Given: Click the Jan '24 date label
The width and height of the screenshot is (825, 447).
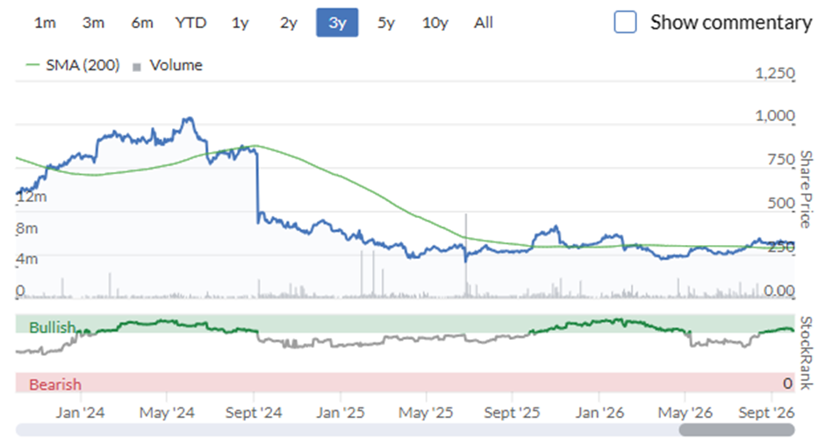Looking at the screenshot, I should point(80,412).
